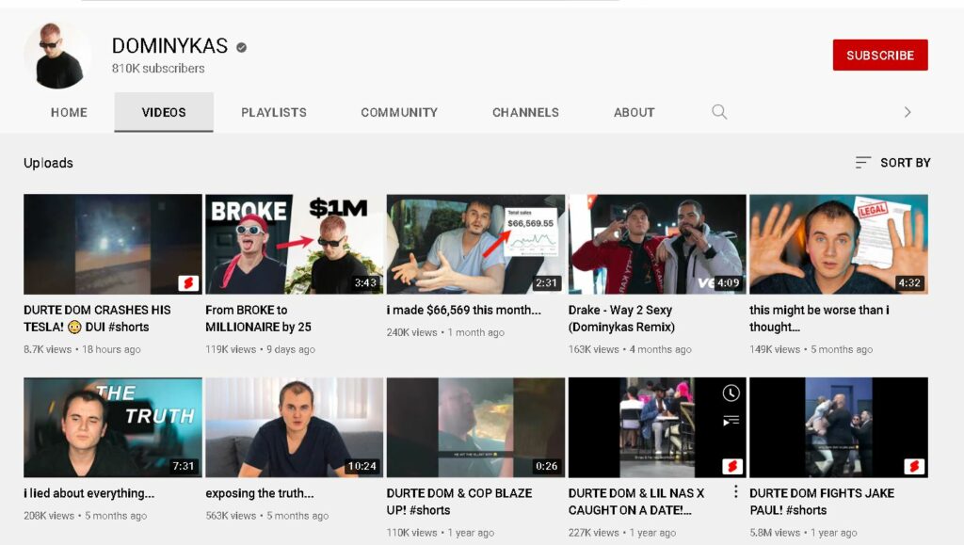
Task: Go to the Community tab
Action: pyautogui.click(x=399, y=112)
